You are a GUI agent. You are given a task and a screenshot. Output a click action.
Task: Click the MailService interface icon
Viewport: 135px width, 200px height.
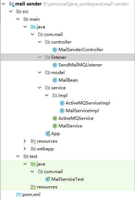click(x=55, y=126)
